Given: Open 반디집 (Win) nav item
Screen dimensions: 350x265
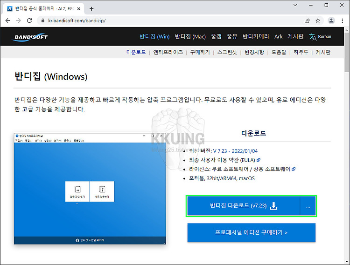Looking at the screenshot, I should pyautogui.click(x=154, y=36).
